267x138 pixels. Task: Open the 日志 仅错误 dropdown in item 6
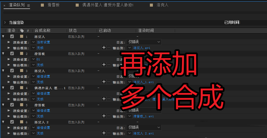pos(144,127)
